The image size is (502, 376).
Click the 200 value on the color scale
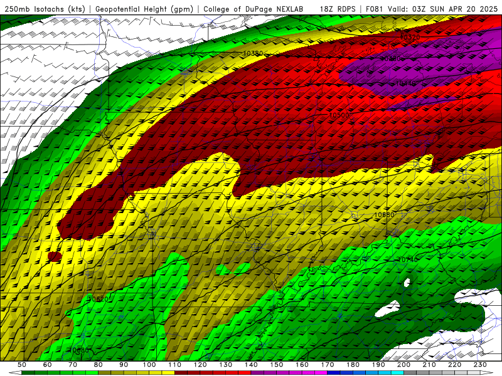403,365
